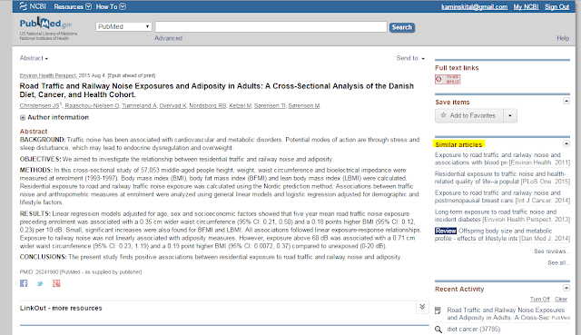Collapse the Save items panel

click(566, 101)
